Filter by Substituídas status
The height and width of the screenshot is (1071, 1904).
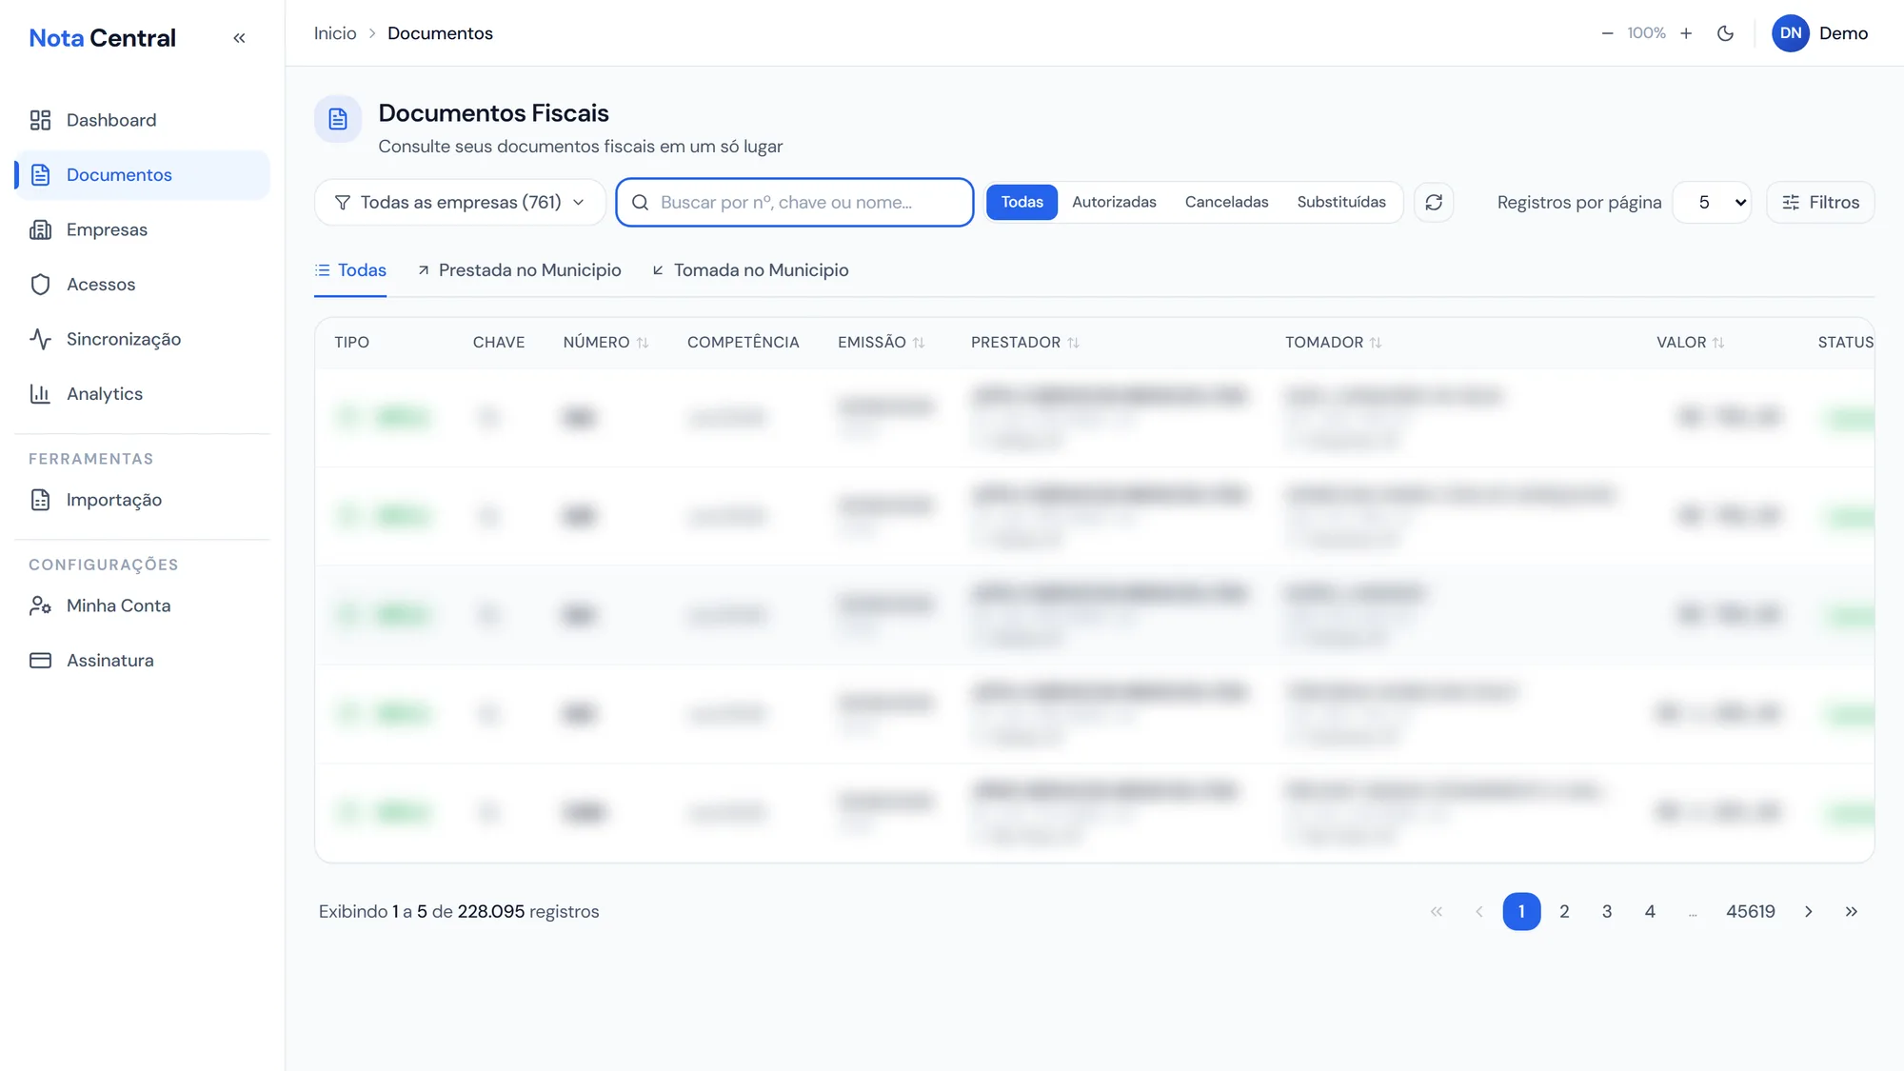point(1341,203)
